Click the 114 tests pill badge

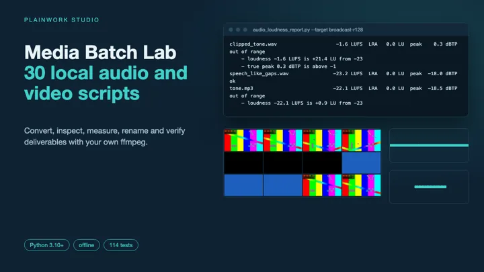pyautogui.click(x=121, y=245)
